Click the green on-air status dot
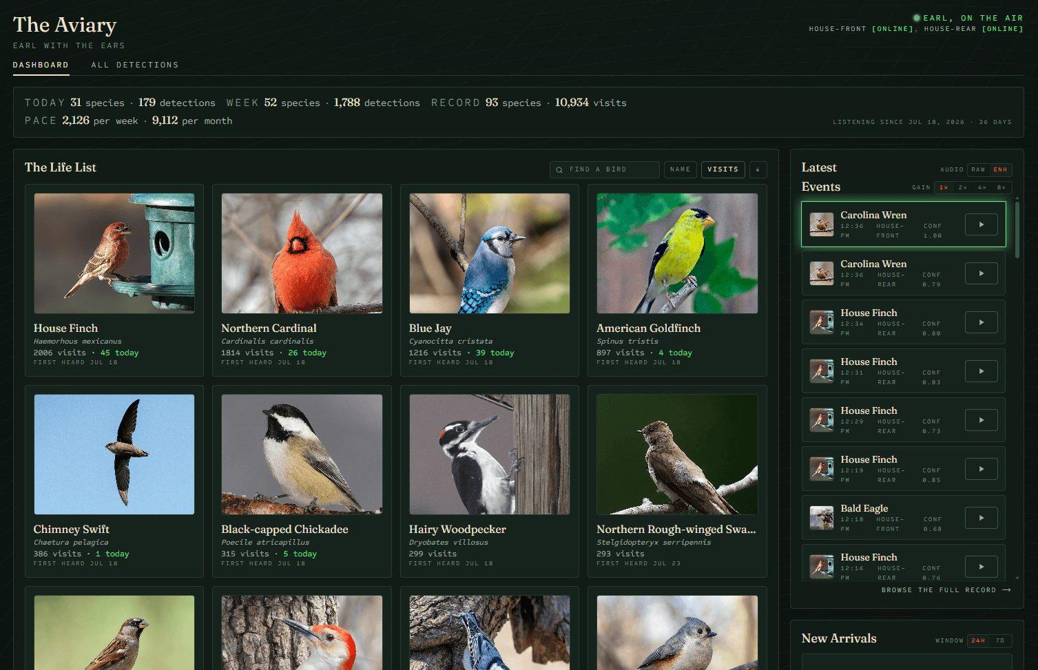 tap(917, 18)
